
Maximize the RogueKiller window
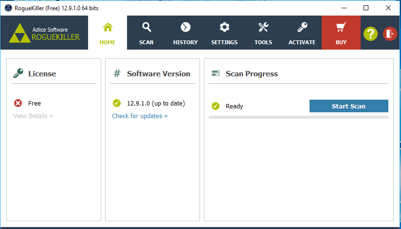pos(366,8)
